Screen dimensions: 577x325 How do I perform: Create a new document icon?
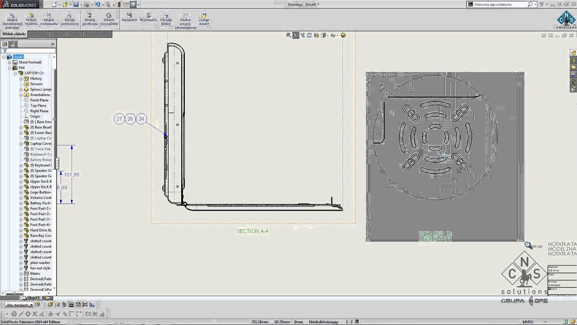(x=54, y=5)
